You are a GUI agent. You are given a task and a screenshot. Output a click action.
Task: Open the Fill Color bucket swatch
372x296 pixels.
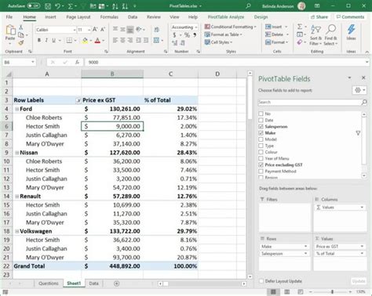85,40
